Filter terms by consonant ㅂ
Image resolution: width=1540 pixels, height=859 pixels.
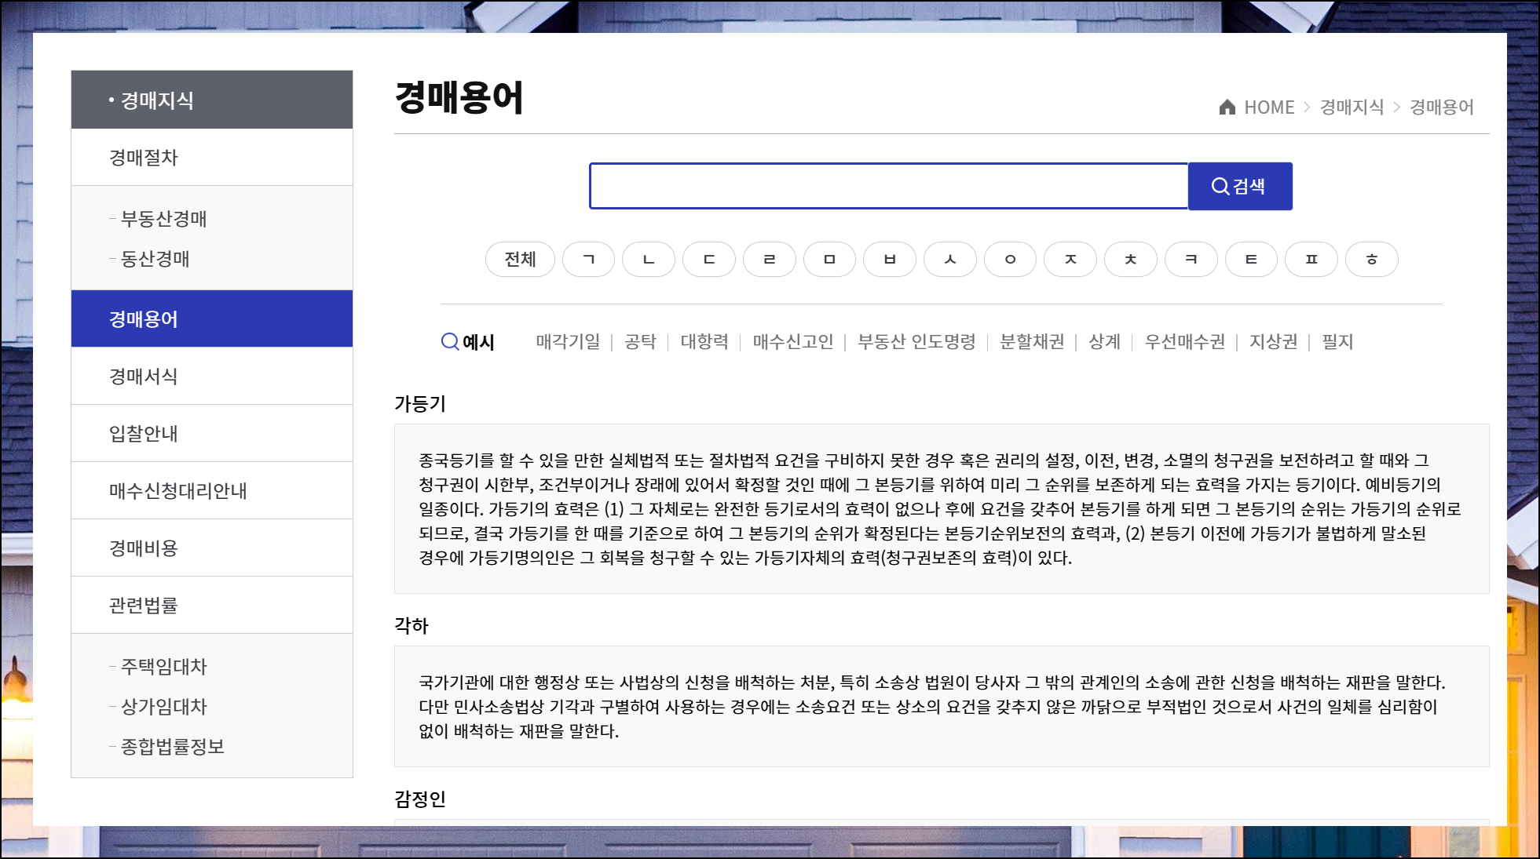[889, 260]
